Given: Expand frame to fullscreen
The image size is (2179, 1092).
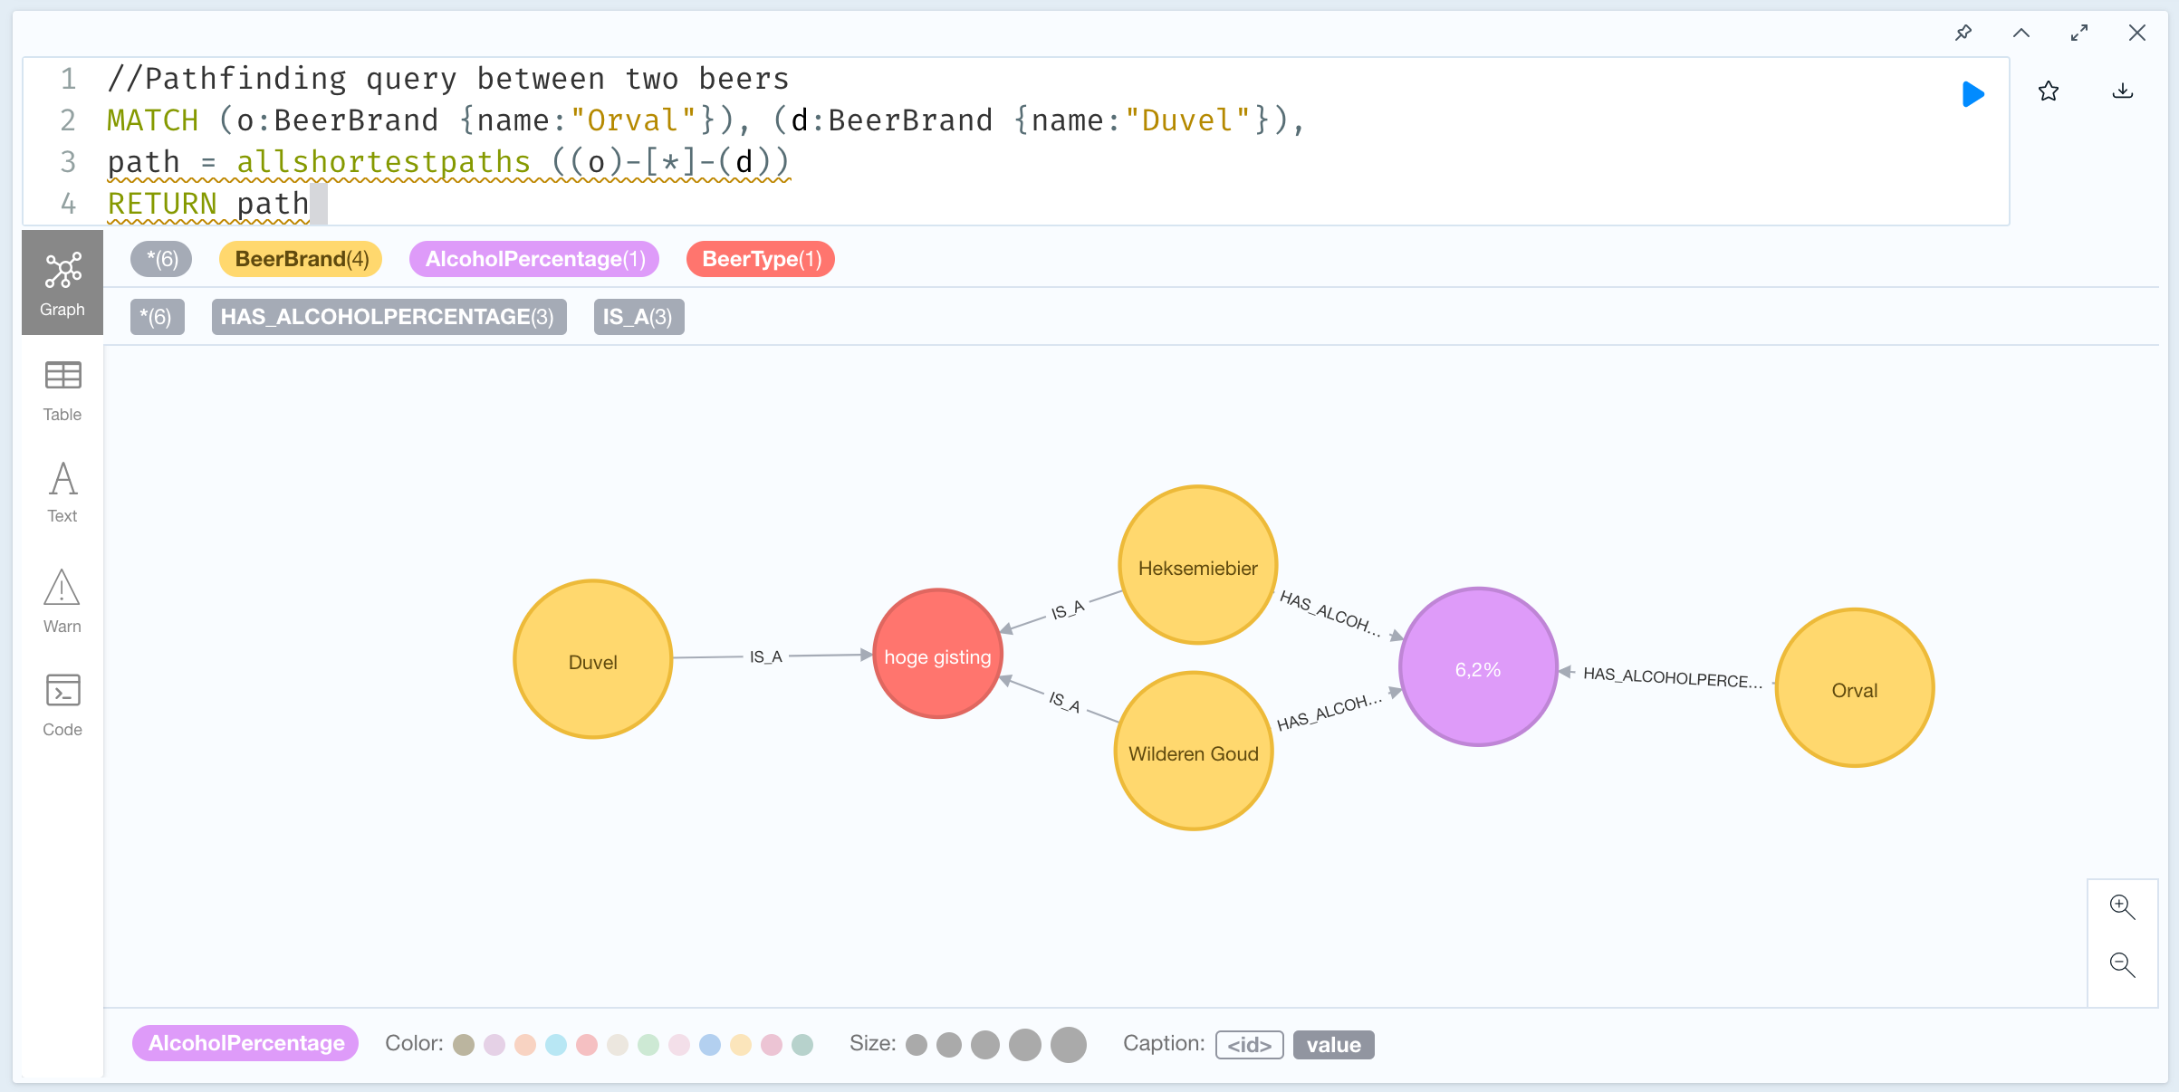Looking at the screenshot, I should click(2079, 33).
